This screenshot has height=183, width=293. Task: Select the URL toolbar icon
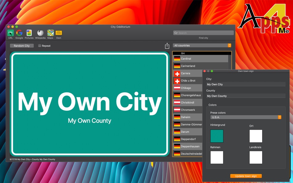tap(10, 33)
